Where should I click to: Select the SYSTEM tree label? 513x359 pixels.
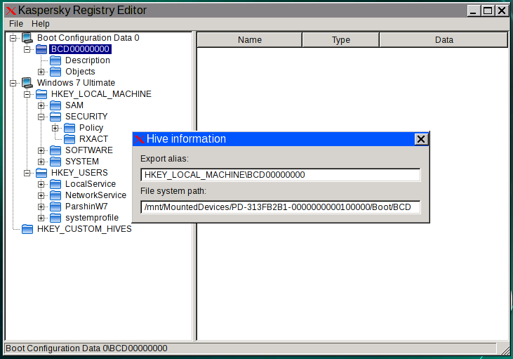82,162
